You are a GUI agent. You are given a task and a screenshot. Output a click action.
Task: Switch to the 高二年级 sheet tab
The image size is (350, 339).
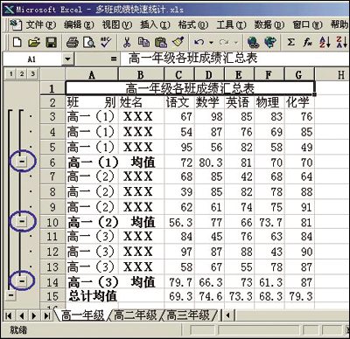(x=136, y=315)
